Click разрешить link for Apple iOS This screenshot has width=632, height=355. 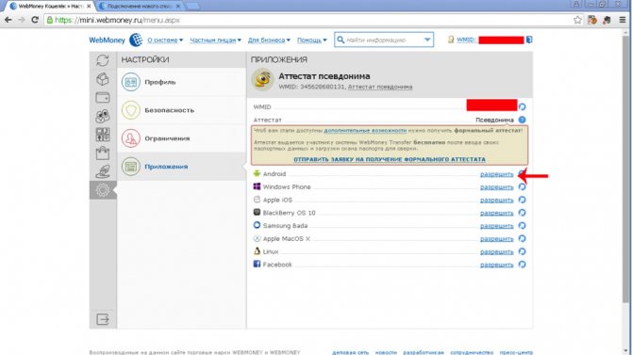click(x=496, y=200)
